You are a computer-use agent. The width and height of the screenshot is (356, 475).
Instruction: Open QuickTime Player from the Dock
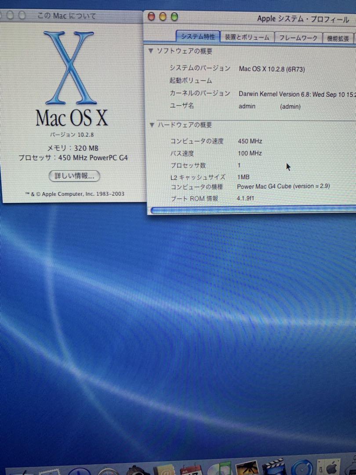(302, 468)
